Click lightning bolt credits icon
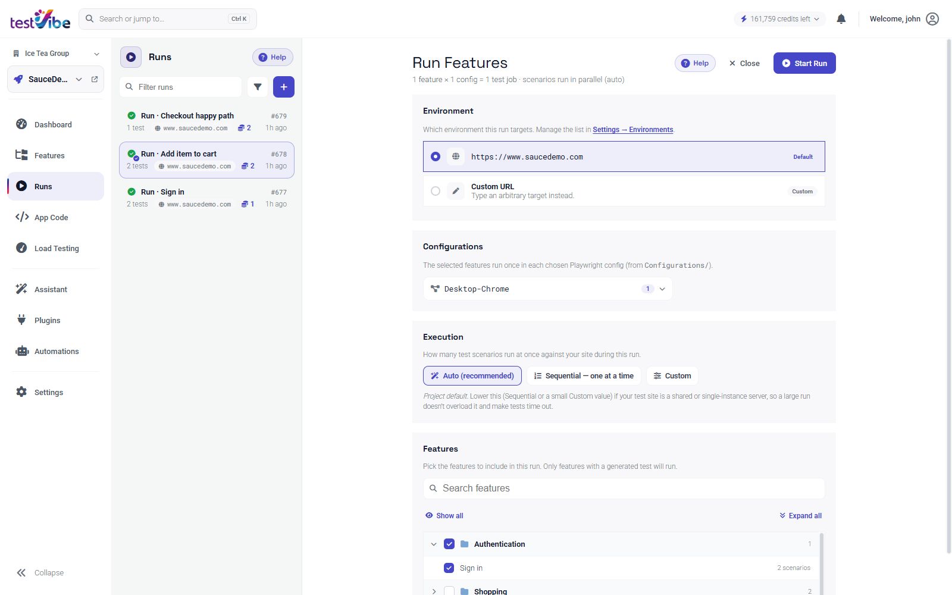The height and width of the screenshot is (595, 952). tap(744, 19)
